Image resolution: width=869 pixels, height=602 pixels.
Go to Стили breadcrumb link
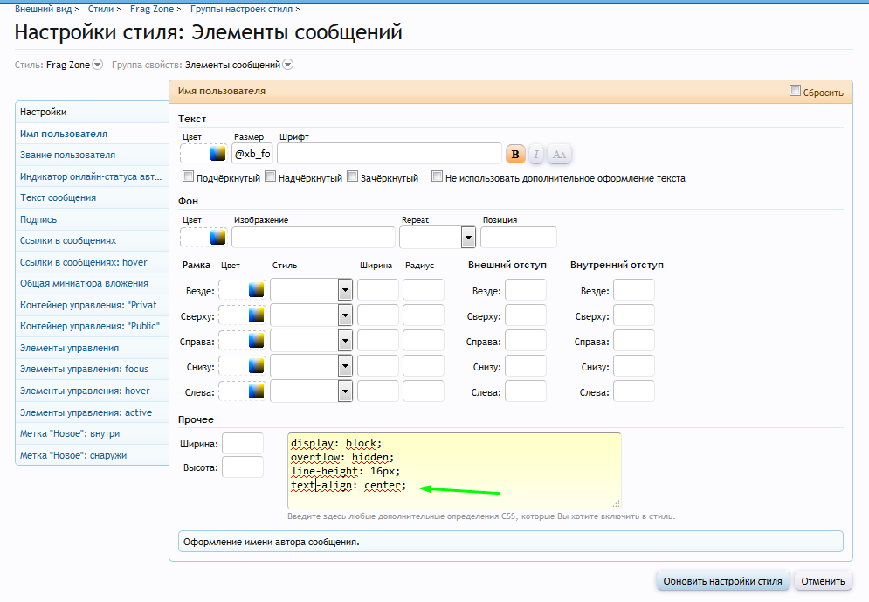point(100,9)
